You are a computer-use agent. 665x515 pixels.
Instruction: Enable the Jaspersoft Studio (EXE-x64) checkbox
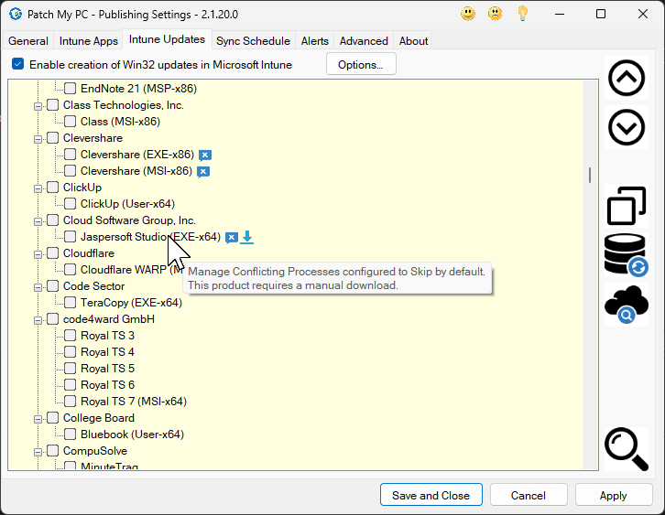pos(70,236)
